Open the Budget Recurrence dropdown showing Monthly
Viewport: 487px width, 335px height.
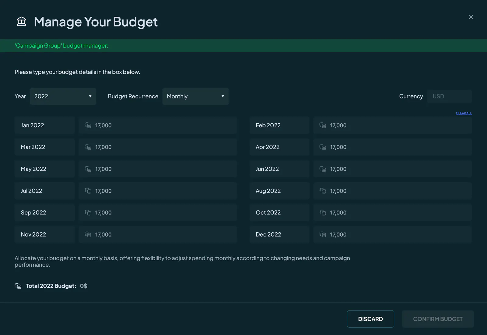pos(196,96)
